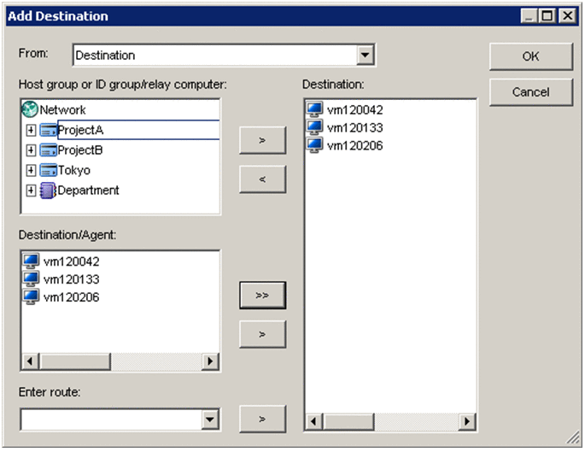Click the Department ID group icon
The width and height of the screenshot is (585, 452).
pyautogui.click(x=48, y=191)
